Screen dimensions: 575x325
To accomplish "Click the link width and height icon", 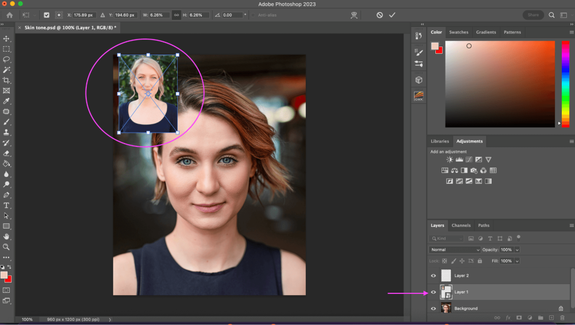I will [176, 15].
